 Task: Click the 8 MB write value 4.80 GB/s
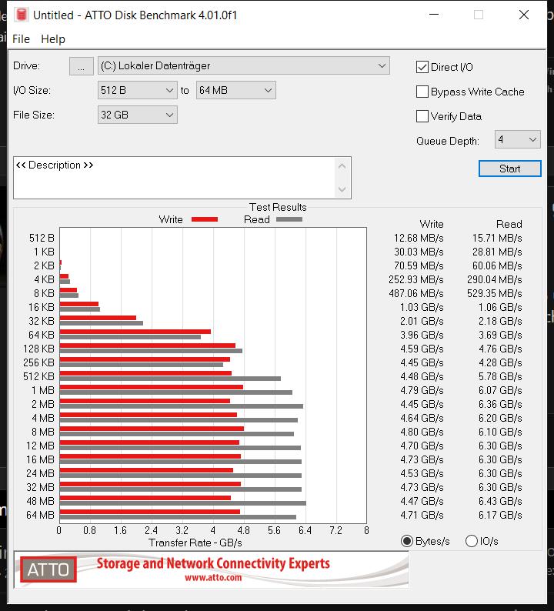[x=422, y=432]
